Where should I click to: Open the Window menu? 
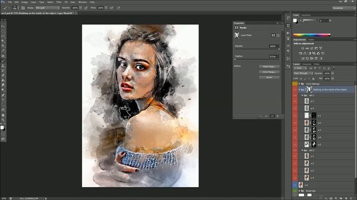[x=83, y=2]
